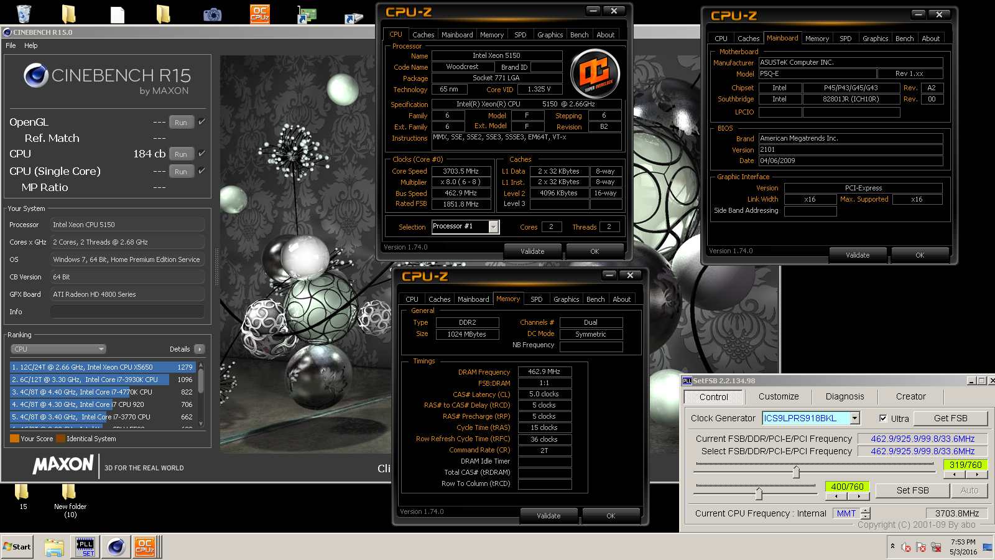The image size is (995, 560).
Task: Select the Xeon X5650 ranking row
Action: click(103, 367)
